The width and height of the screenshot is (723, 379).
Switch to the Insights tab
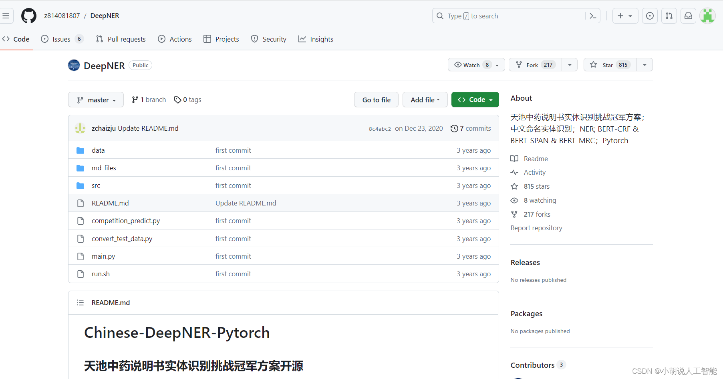coord(316,39)
